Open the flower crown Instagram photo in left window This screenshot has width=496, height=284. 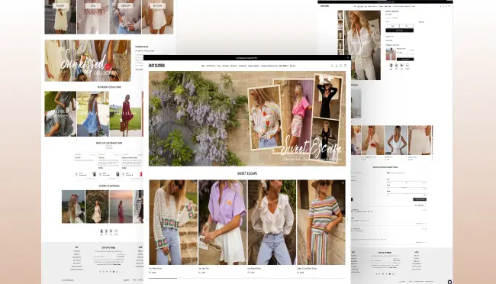click(x=73, y=206)
